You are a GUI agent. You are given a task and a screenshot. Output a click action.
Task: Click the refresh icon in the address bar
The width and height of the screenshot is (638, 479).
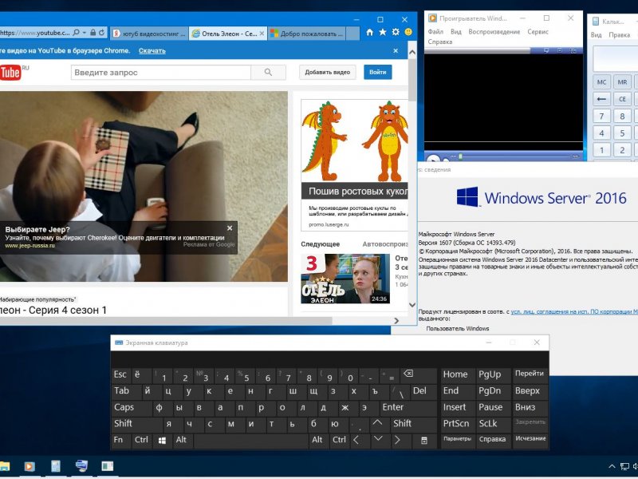(102, 33)
